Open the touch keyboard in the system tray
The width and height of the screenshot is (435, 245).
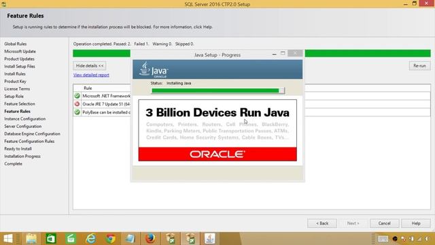click(383, 239)
